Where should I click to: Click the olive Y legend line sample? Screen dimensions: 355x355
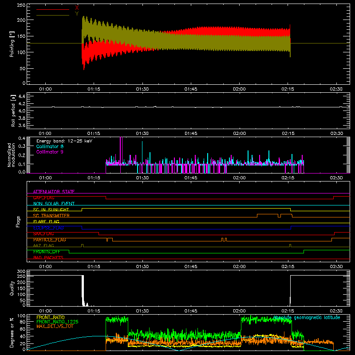click(53, 15)
